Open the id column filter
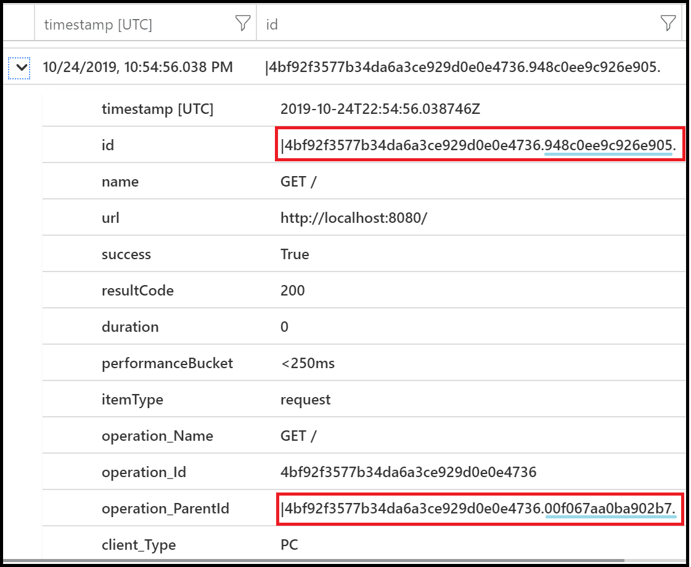This screenshot has height=567, width=691. [668, 23]
